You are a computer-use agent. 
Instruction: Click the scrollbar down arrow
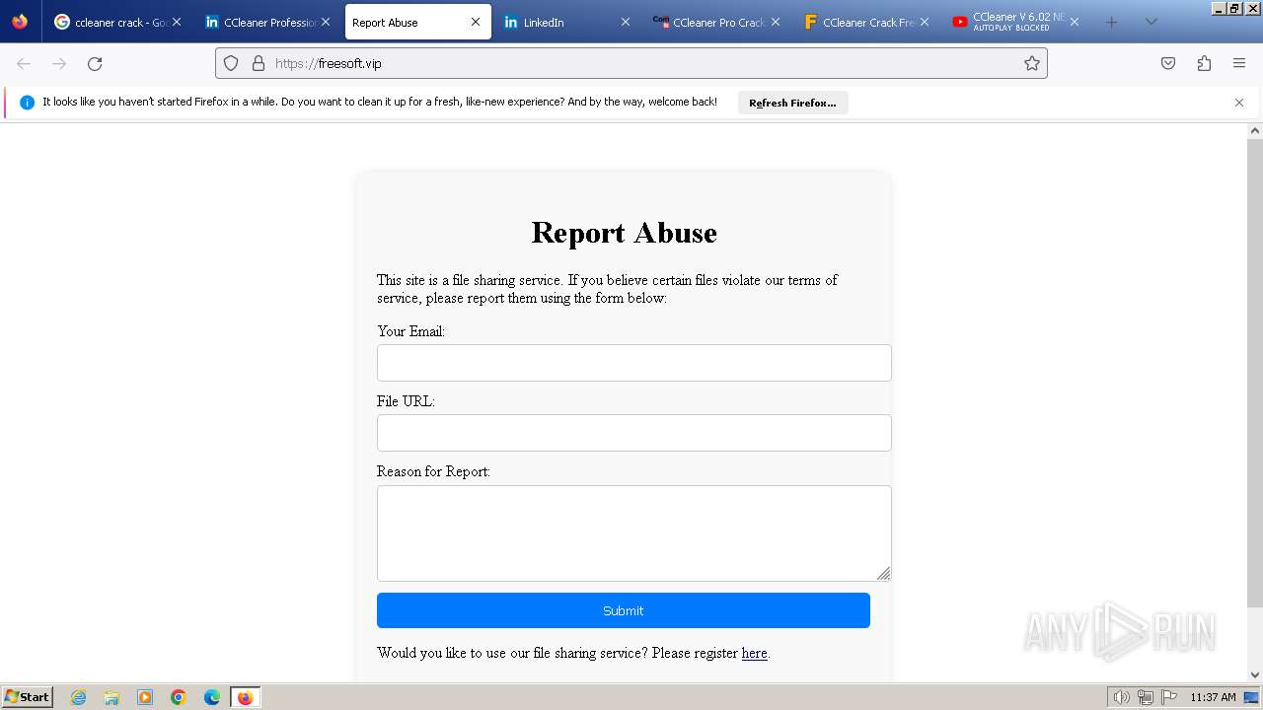coord(1255,674)
